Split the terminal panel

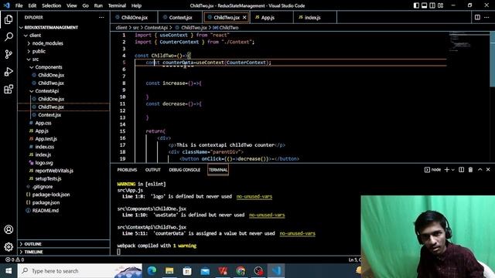(x=461, y=170)
